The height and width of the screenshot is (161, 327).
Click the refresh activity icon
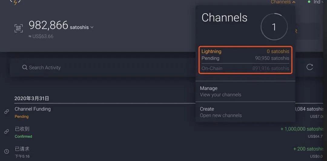pyautogui.click(x=309, y=67)
